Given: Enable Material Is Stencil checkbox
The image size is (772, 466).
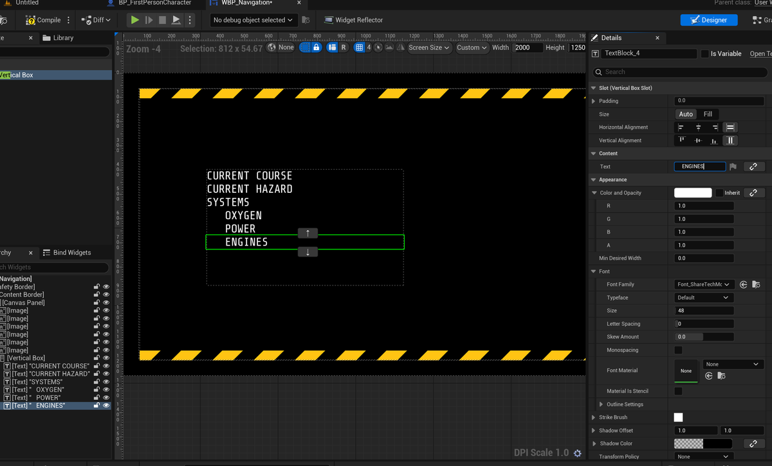Looking at the screenshot, I should (678, 391).
